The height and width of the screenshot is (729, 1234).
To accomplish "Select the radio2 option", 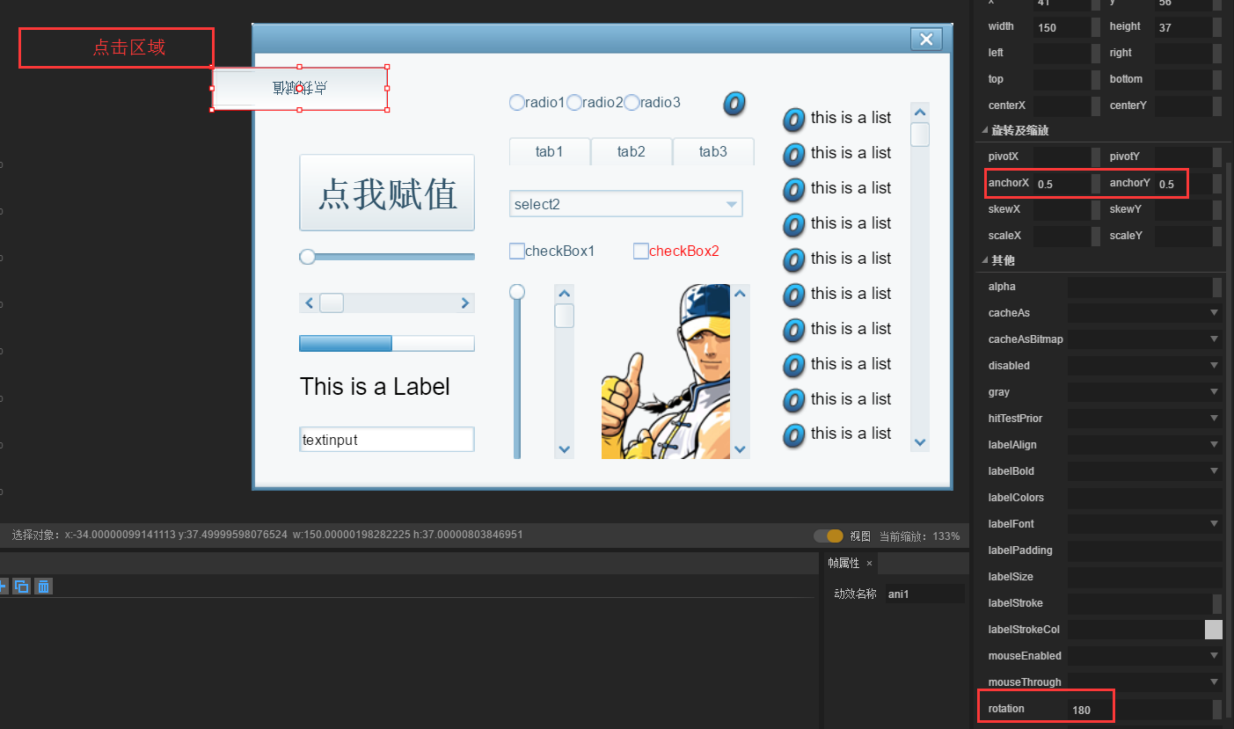I will click(574, 103).
